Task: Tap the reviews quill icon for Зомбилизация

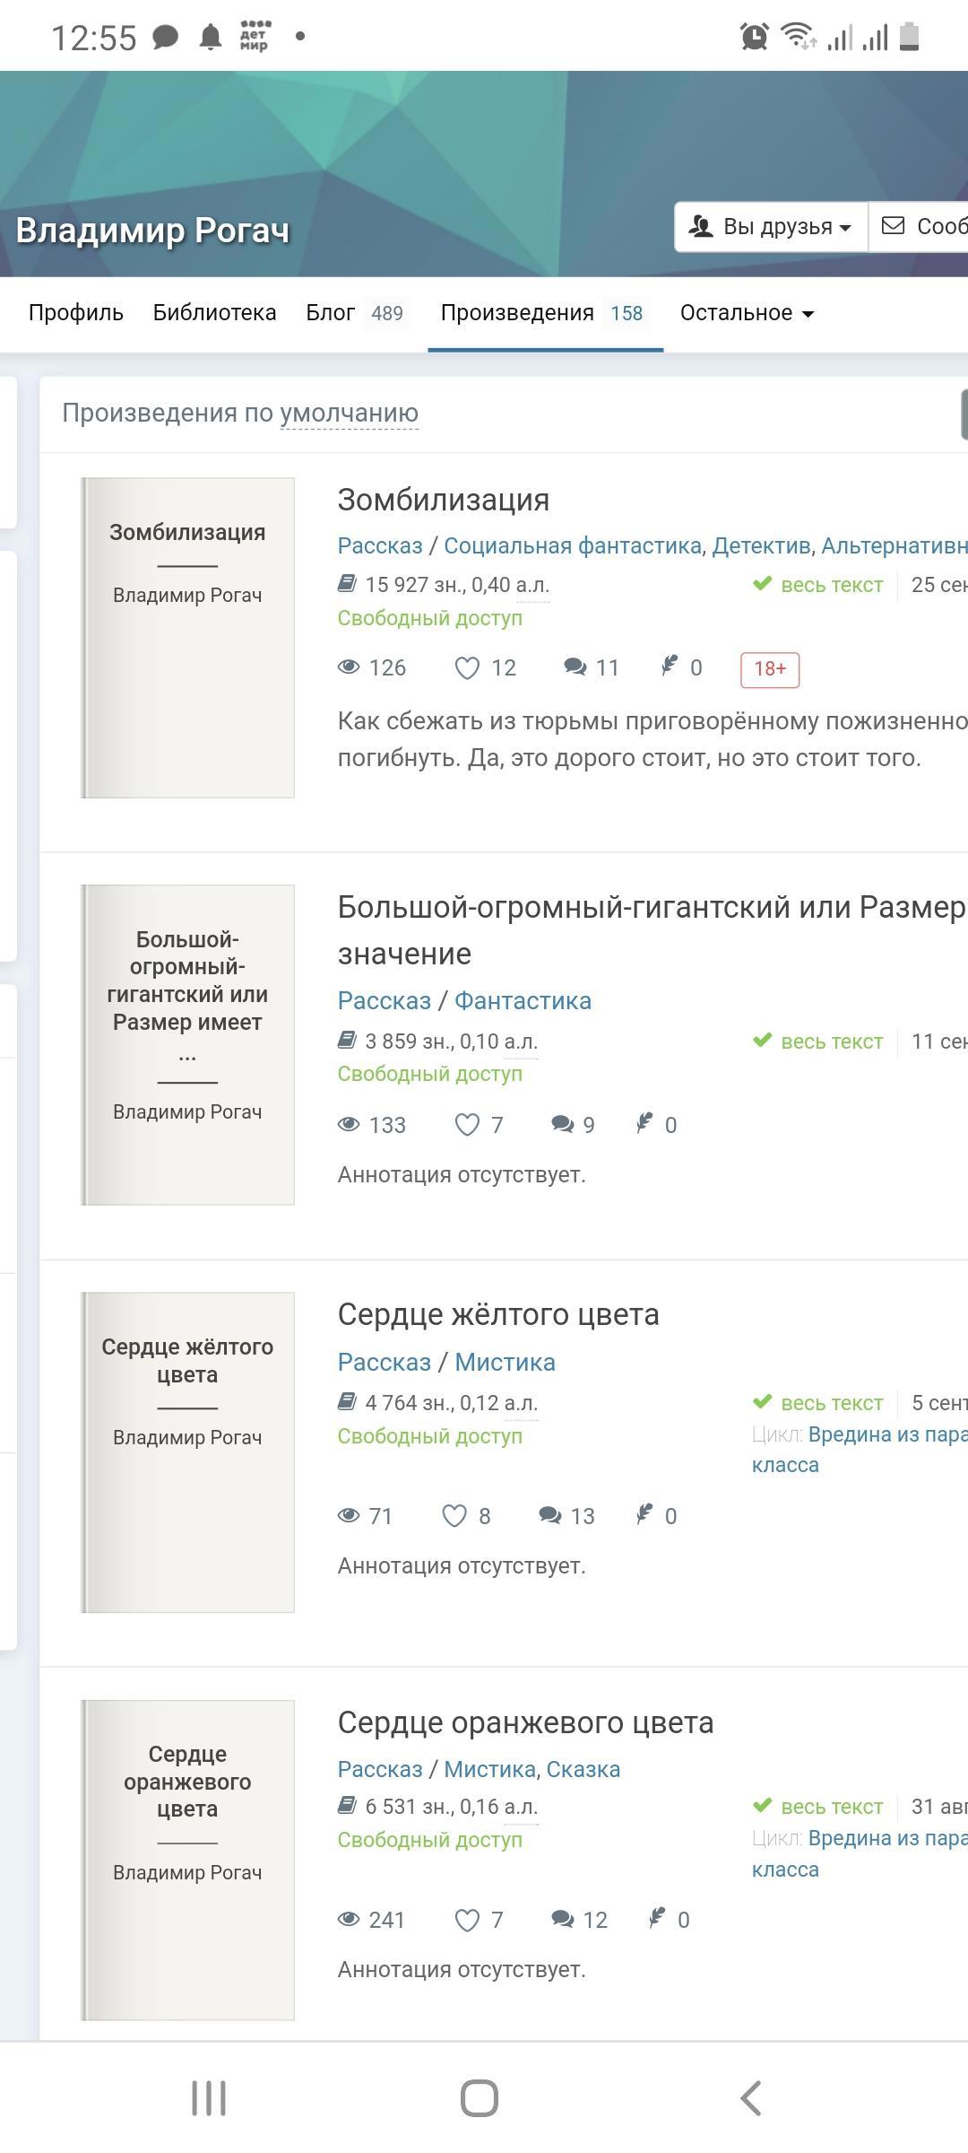Action: click(x=669, y=666)
